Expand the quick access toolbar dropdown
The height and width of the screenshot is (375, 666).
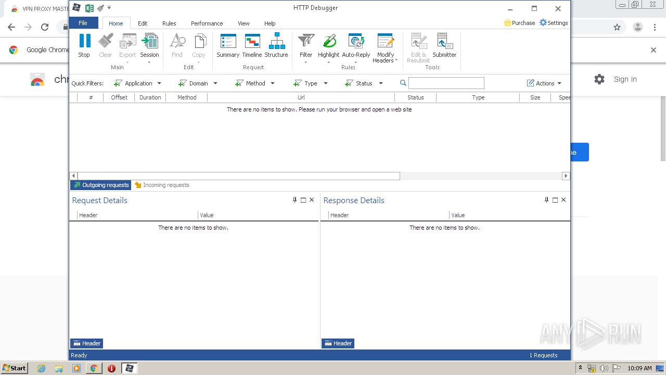pyautogui.click(x=109, y=8)
